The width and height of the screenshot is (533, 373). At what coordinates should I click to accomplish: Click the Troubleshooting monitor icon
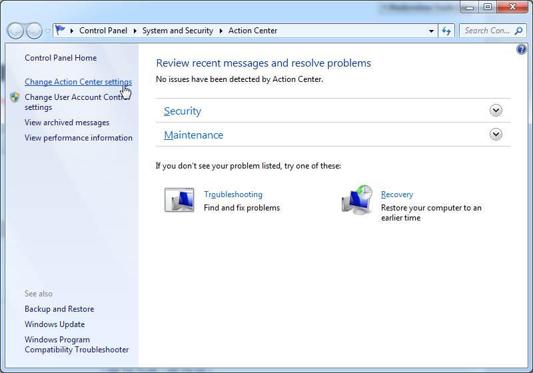coord(179,200)
